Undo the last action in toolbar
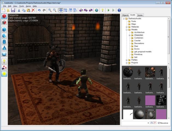This screenshot has width=172, height=131. pyautogui.click(x=39, y=10)
